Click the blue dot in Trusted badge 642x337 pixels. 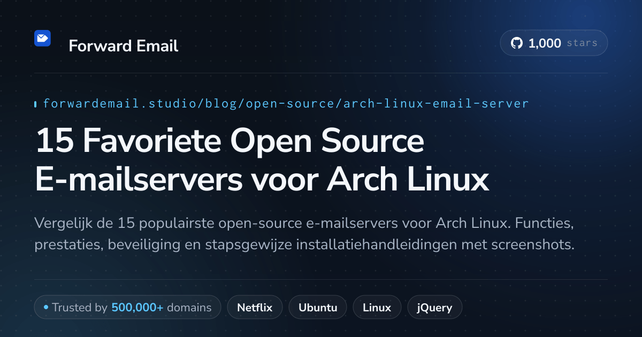pos(46,308)
